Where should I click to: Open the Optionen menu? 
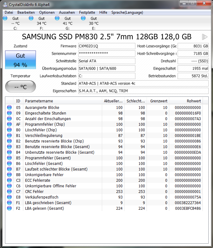pos(47,12)
